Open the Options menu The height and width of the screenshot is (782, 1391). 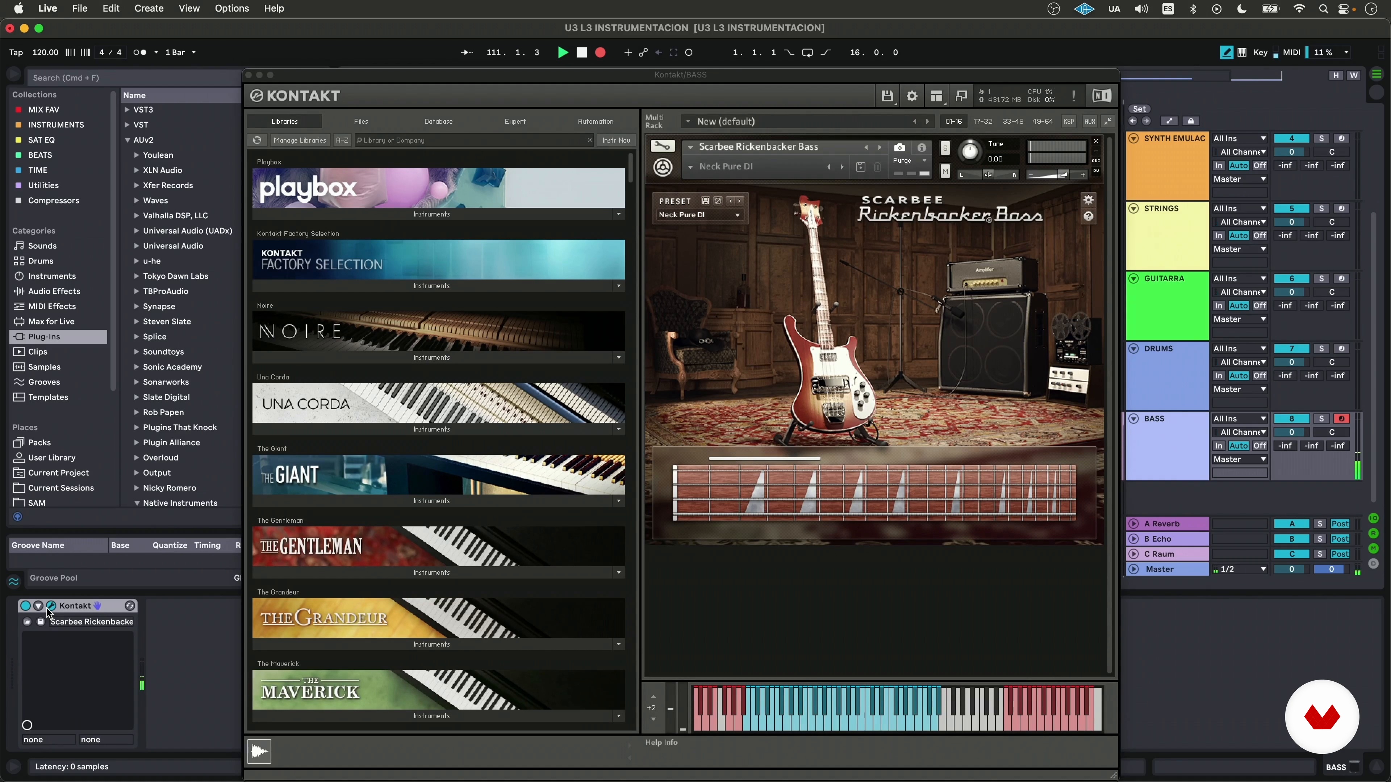[x=232, y=9]
